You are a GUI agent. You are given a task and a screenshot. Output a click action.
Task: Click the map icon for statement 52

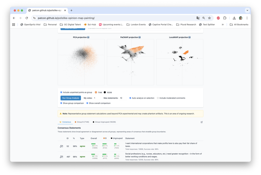(61, 146)
